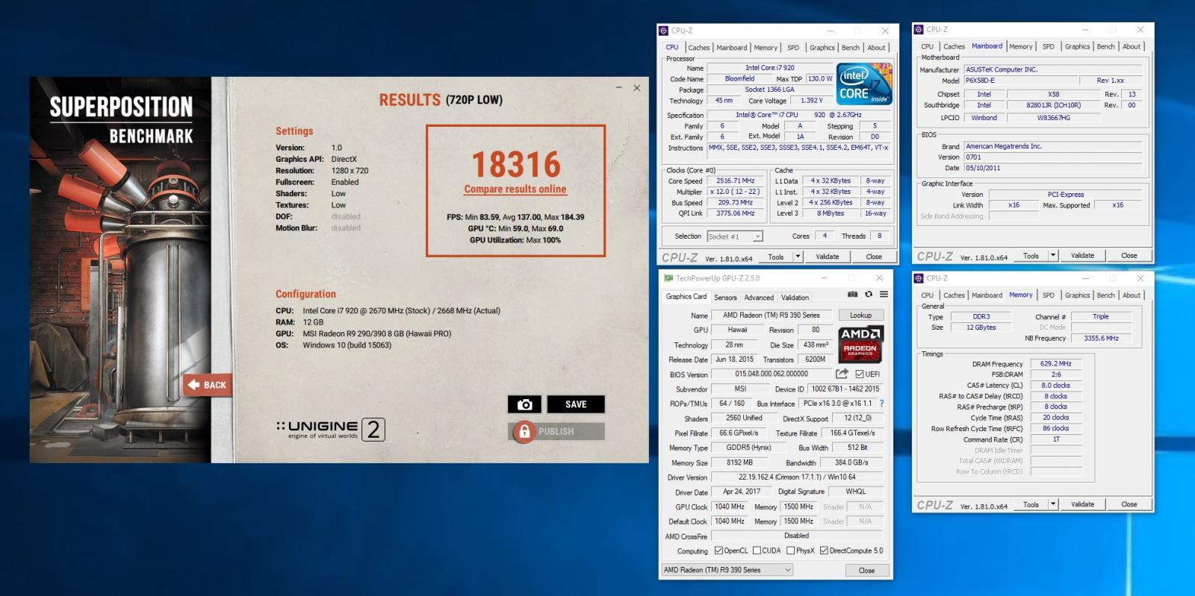Toggle the DirectCompute 5.0 checkbox

[824, 550]
